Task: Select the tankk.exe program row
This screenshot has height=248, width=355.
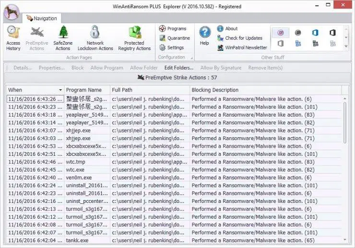Action: pos(174,240)
